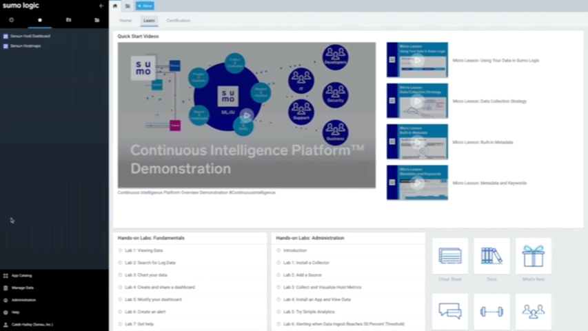Play the Continuous Intelligence Platform demo video
Viewport: 588px width, 331px height.
coord(247,115)
